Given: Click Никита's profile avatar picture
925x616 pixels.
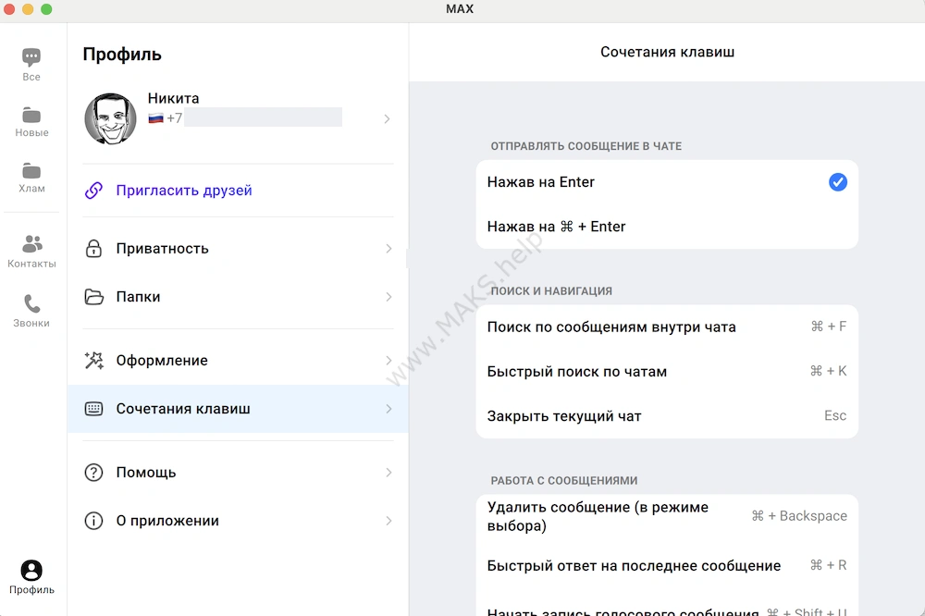Looking at the screenshot, I should point(110,118).
